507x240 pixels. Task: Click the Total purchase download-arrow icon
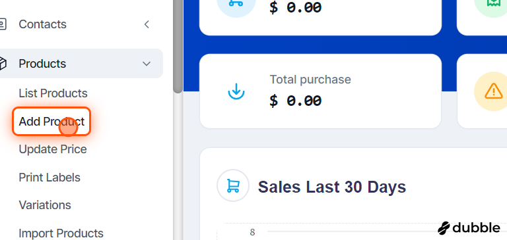[236, 91]
